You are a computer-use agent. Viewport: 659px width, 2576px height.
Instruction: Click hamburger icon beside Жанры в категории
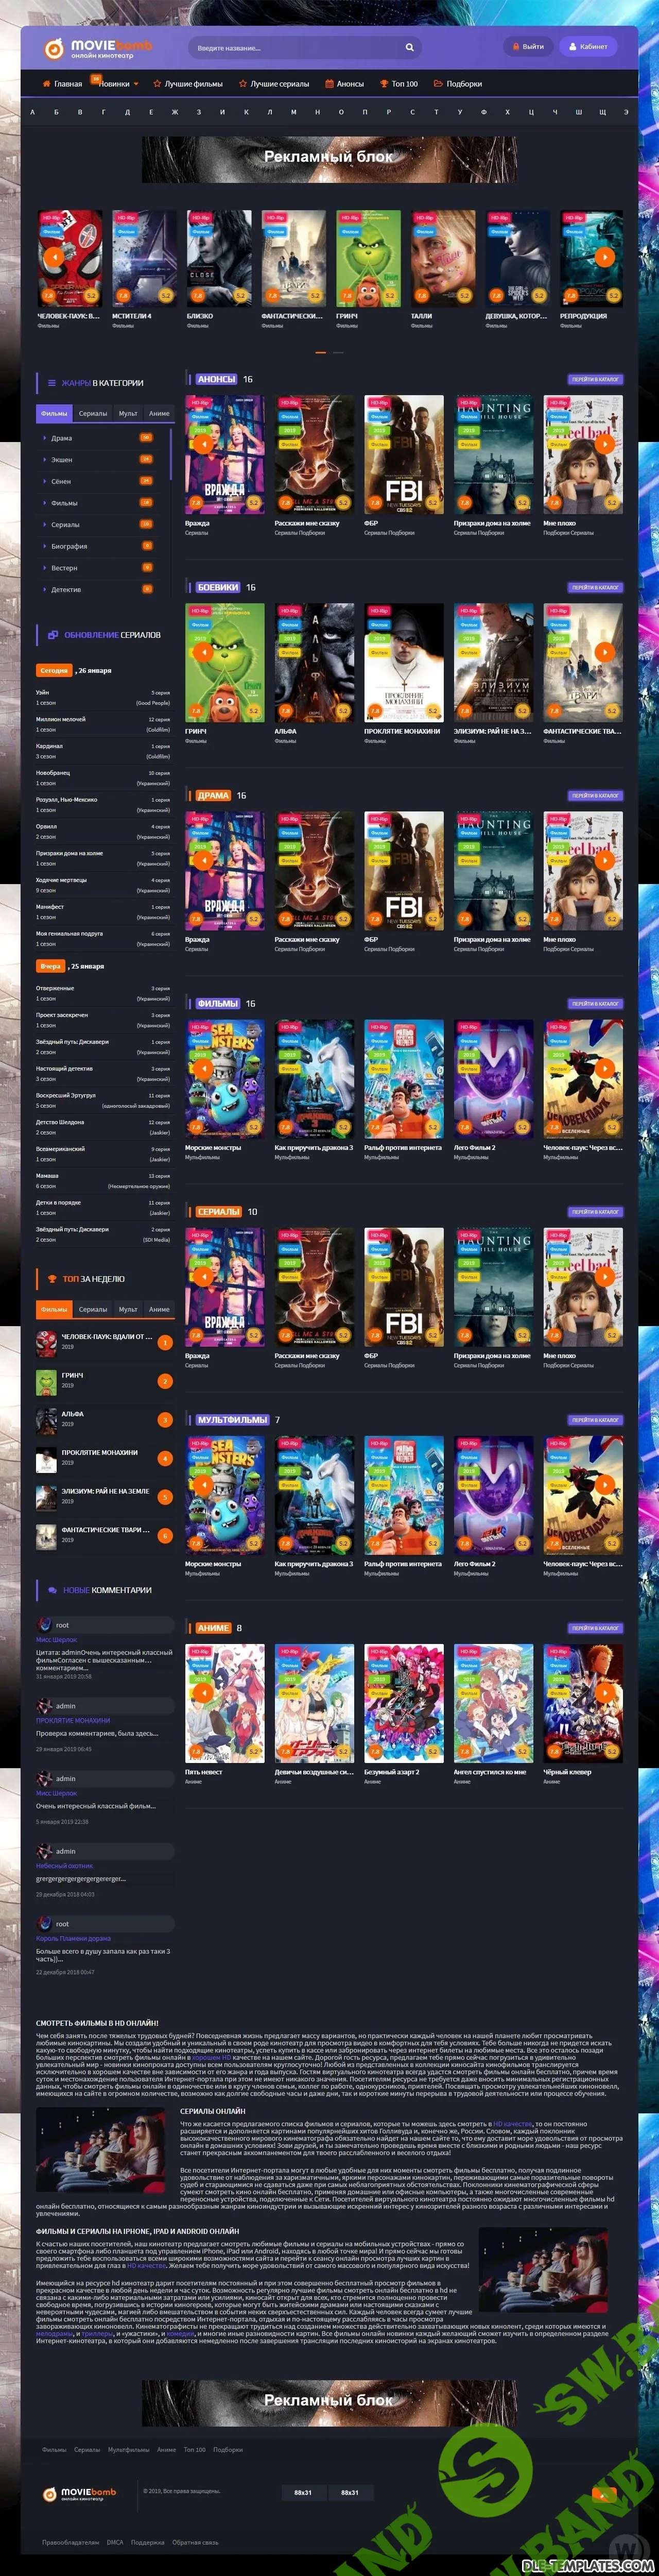pyautogui.click(x=52, y=383)
